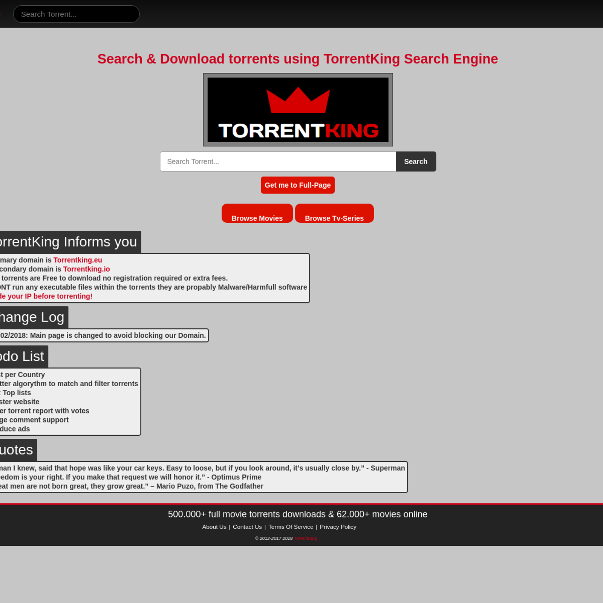
Task: Click the TorrentKing crown logo image
Action: (x=298, y=110)
